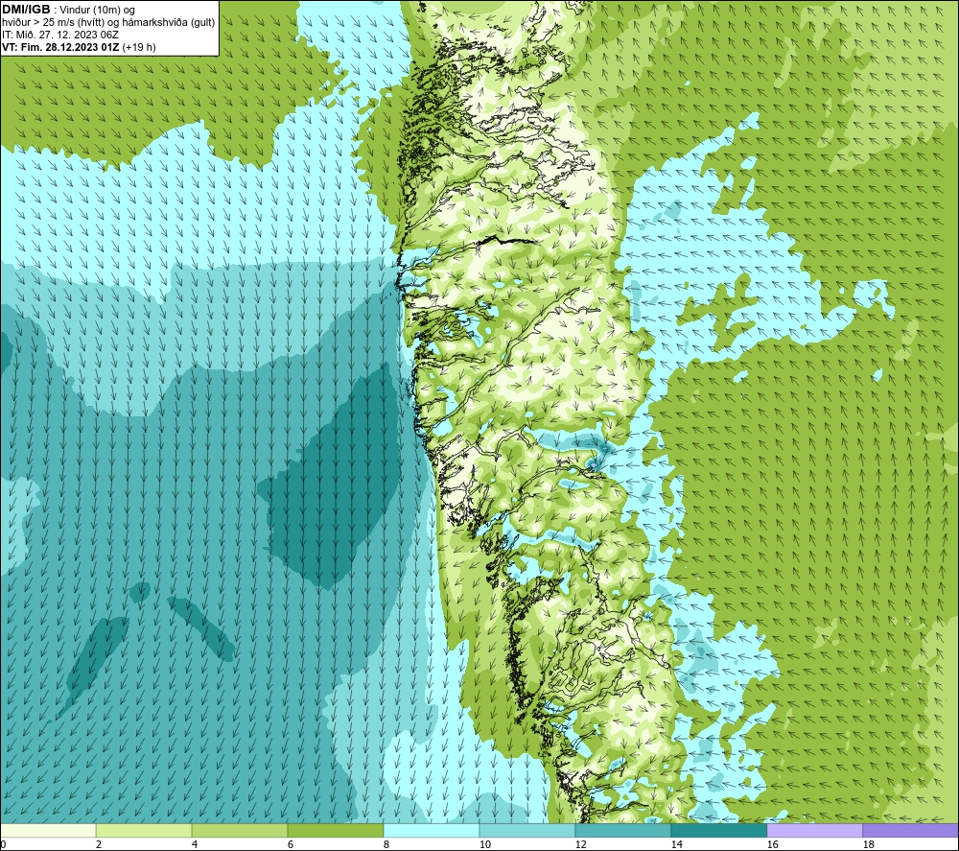Click the legend tick label 14
Viewport: 959px width, 851px height.
click(676, 844)
